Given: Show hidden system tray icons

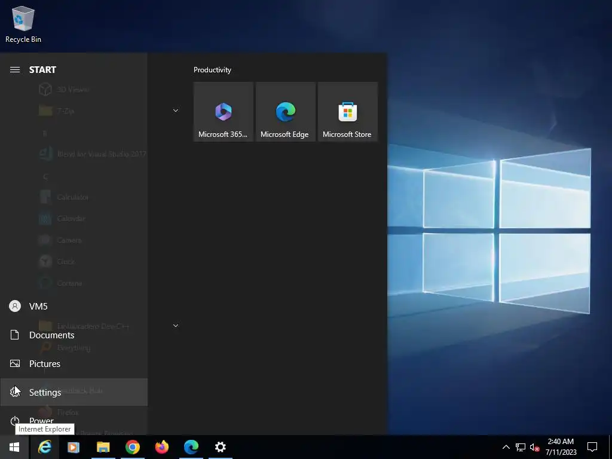Looking at the screenshot, I should pos(506,447).
